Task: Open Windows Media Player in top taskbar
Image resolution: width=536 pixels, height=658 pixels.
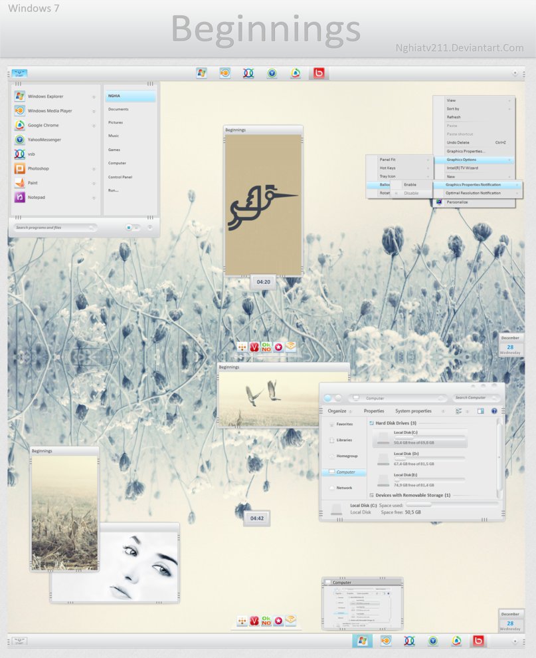Action: coord(225,73)
